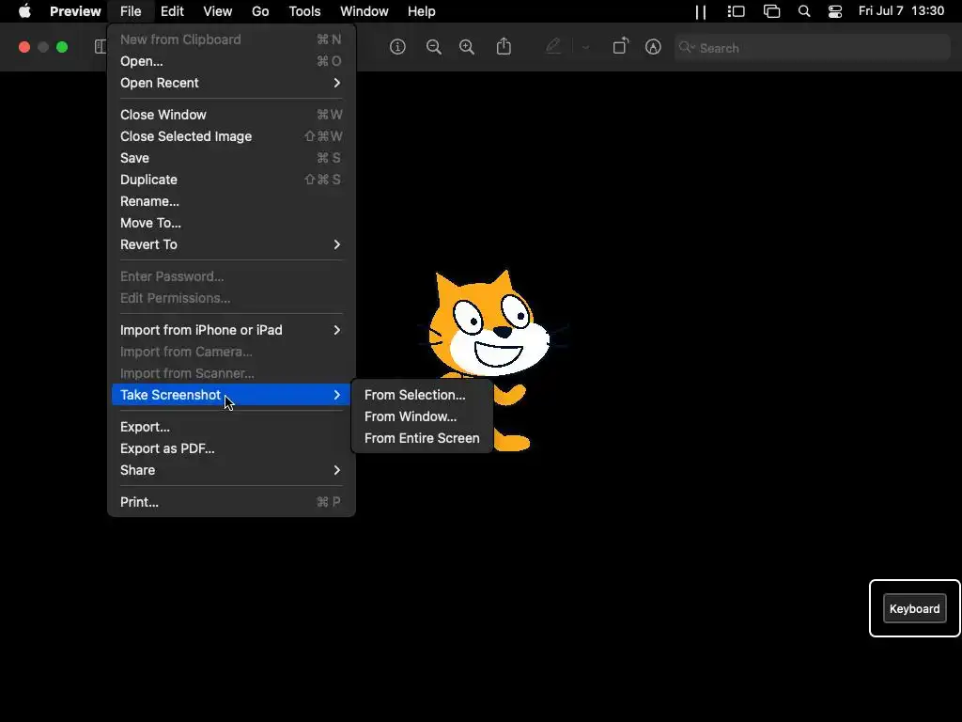The width and height of the screenshot is (962, 722).
Task: Expand Import from iPhone or iPad
Action: [x=231, y=330]
